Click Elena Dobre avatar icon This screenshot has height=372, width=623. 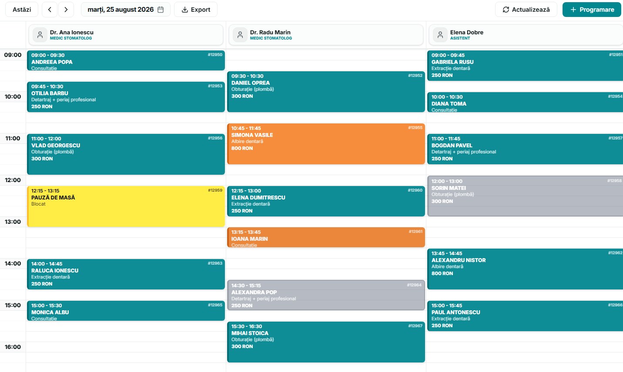[x=440, y=35]
